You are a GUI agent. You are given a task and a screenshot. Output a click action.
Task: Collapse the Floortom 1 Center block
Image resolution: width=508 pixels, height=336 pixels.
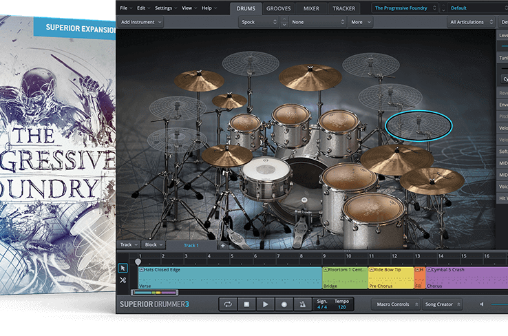click(326, 270)
